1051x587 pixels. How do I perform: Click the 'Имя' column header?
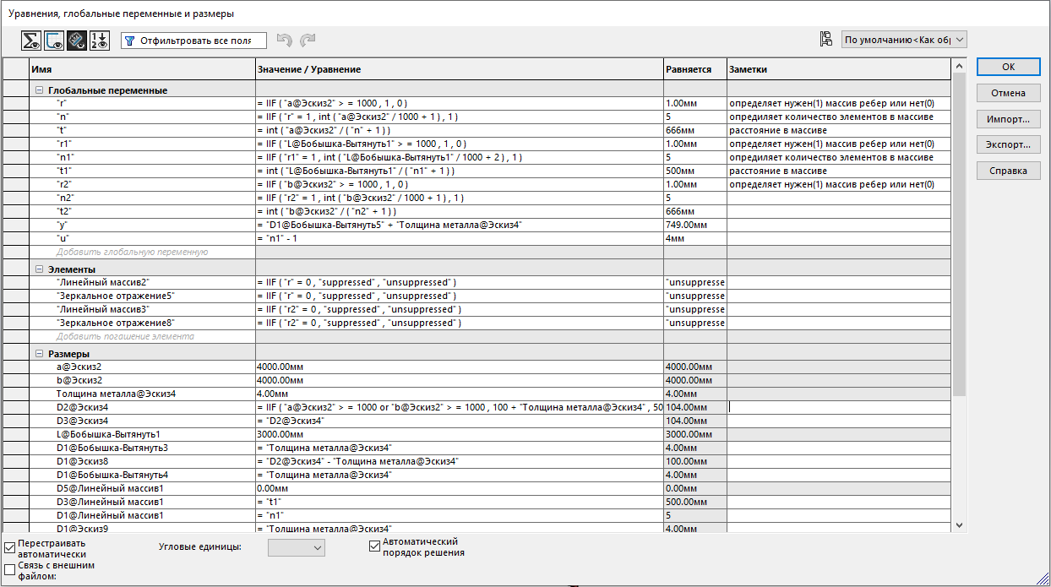tap(142, 69)
